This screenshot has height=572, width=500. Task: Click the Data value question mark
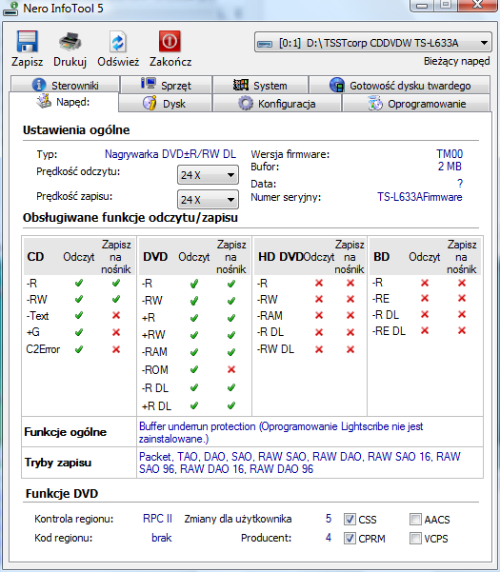460,183
